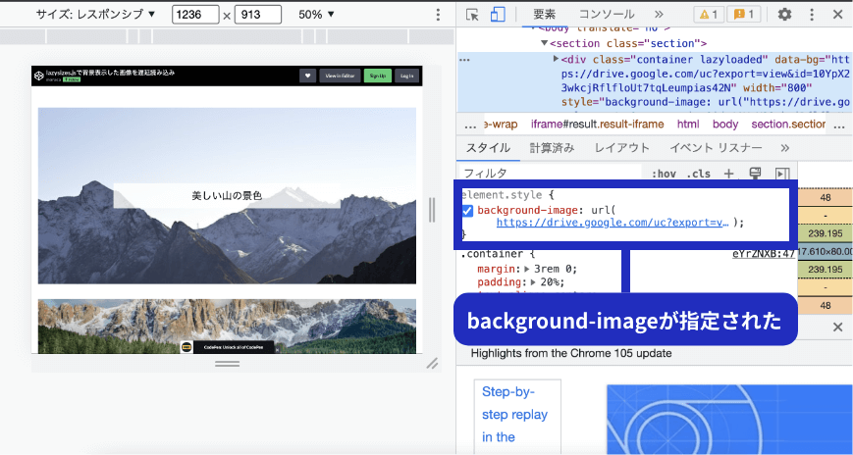Select the イベント リスナー tab
This screenshot has width=853, height=455.
(716, 148)
